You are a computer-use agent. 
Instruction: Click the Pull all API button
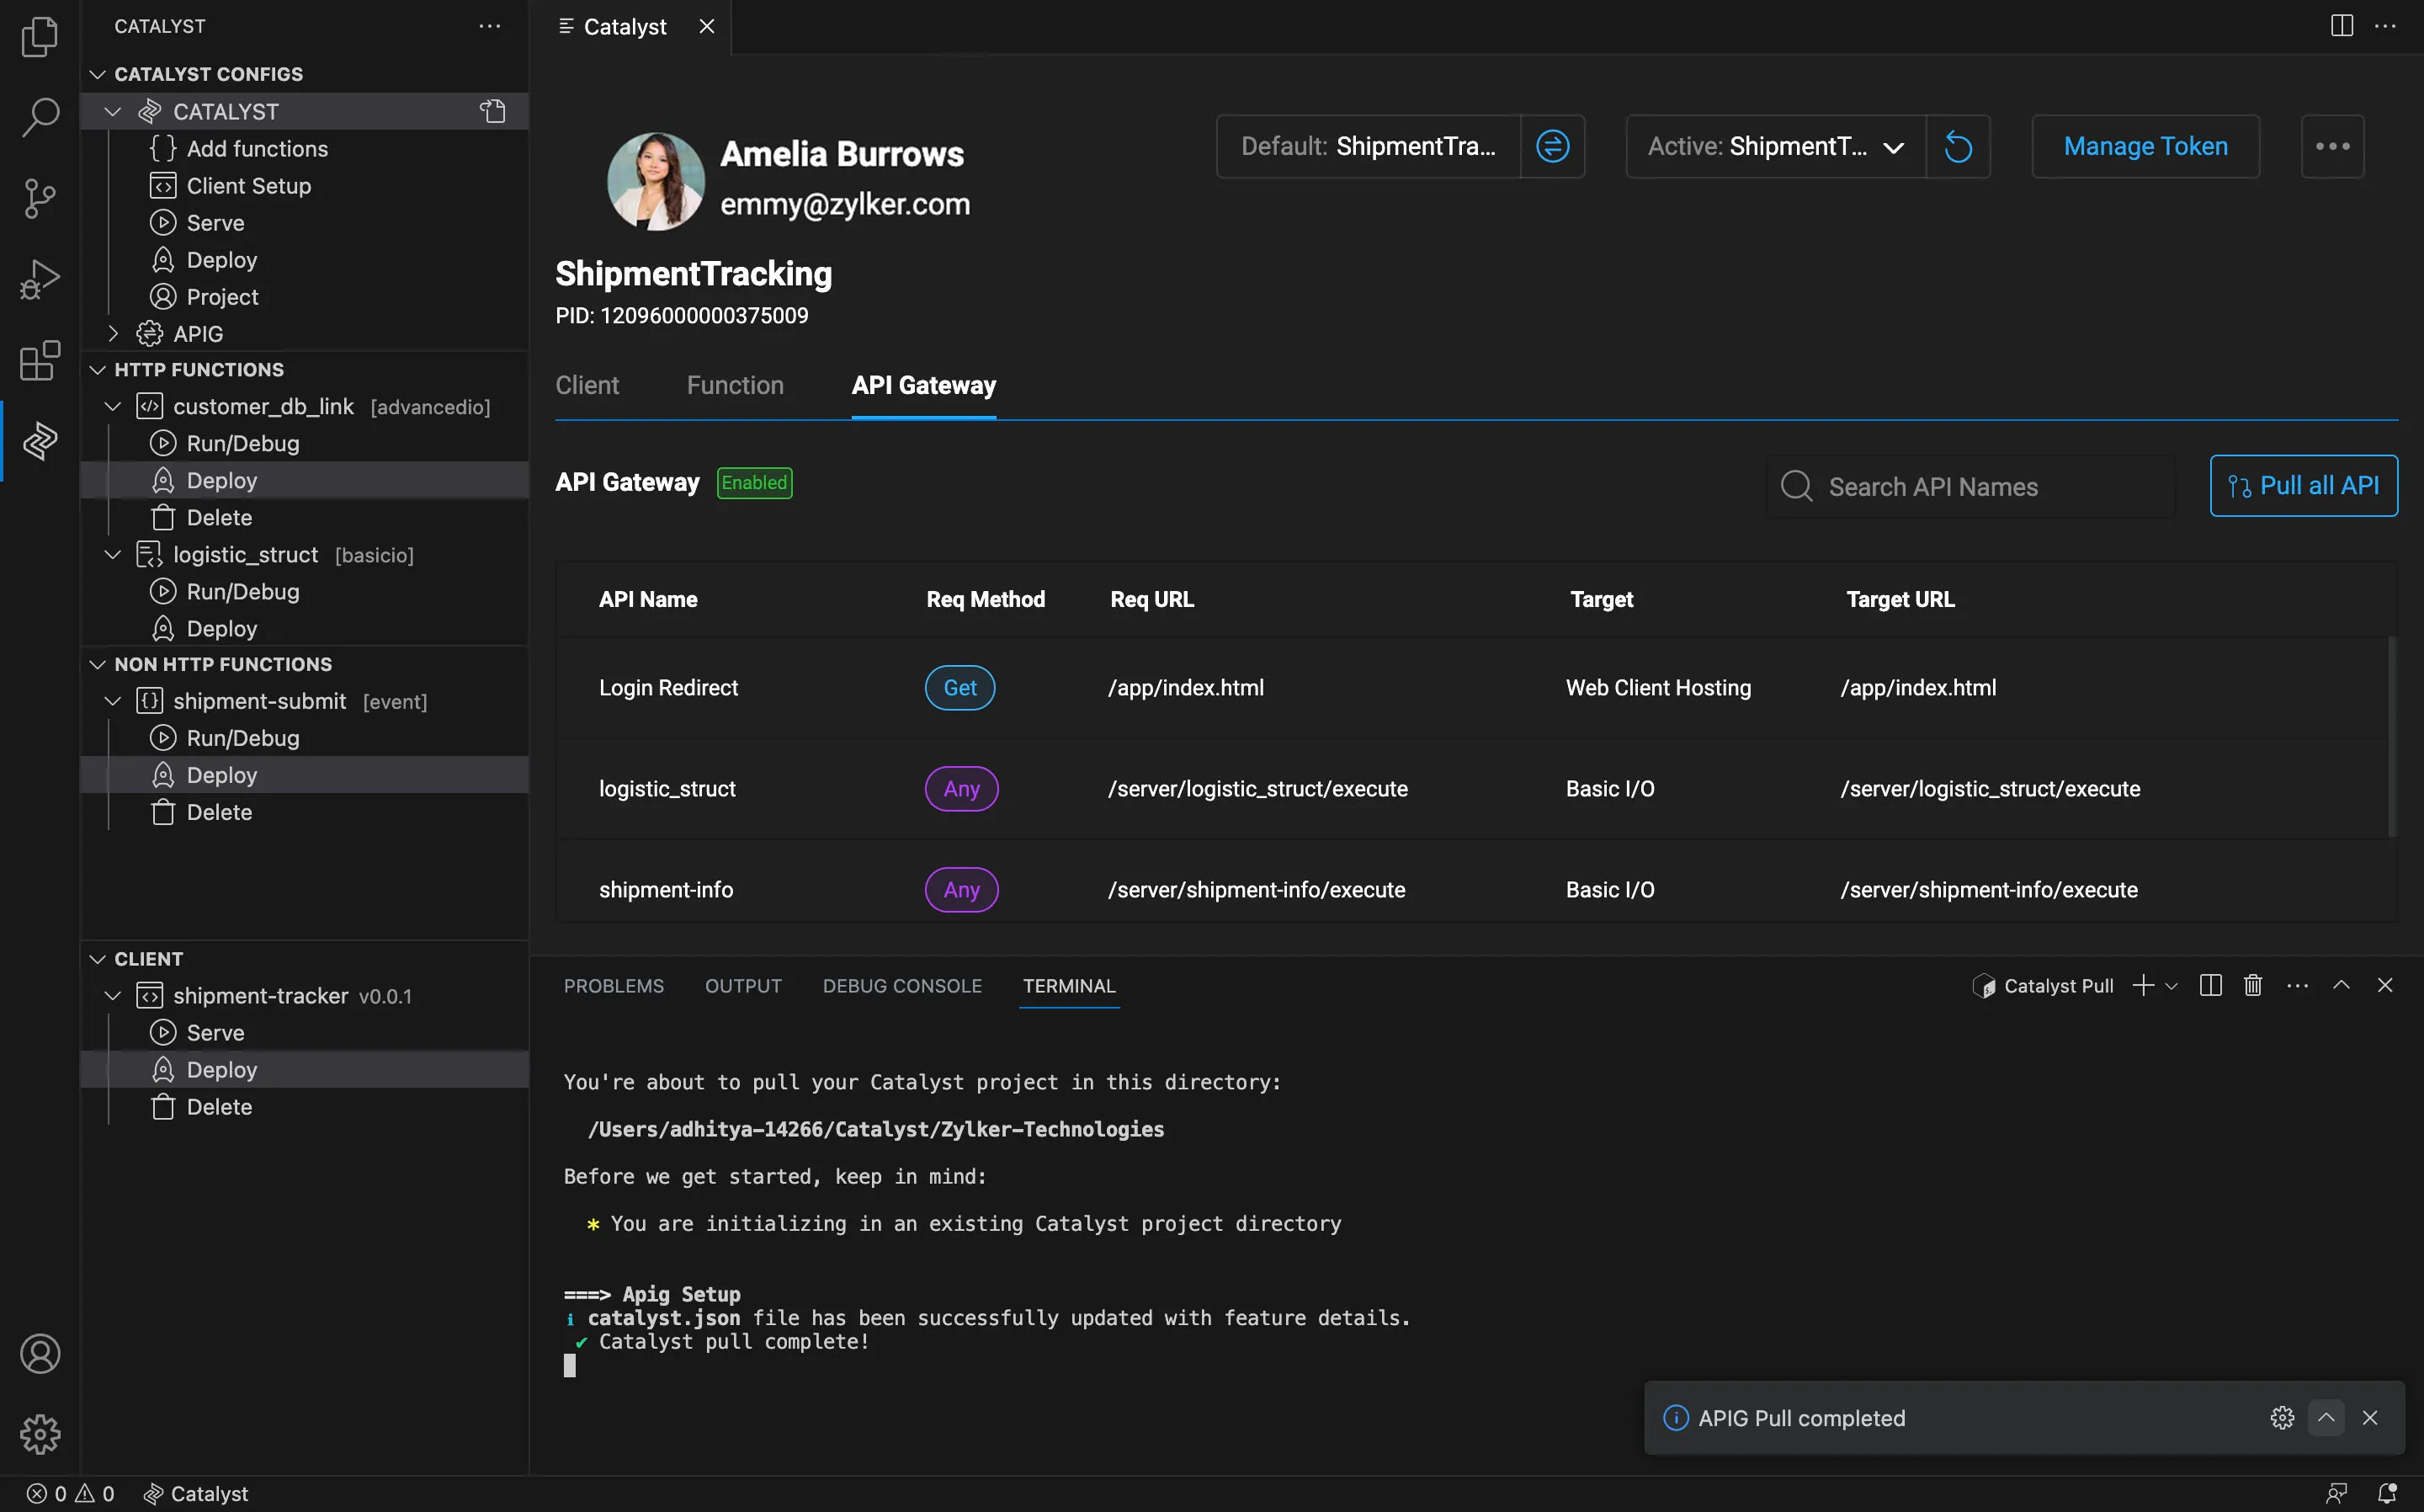click(x=2303, y=486)
